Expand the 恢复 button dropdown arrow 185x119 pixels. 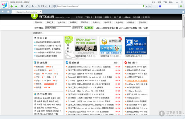(x=45, y=6)
